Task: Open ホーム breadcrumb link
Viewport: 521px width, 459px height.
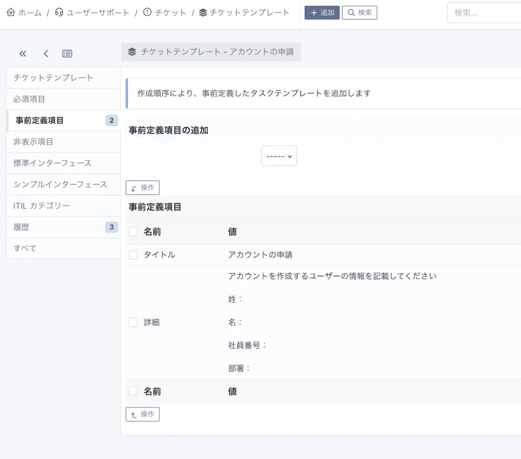Action: [x=30, y=13]
